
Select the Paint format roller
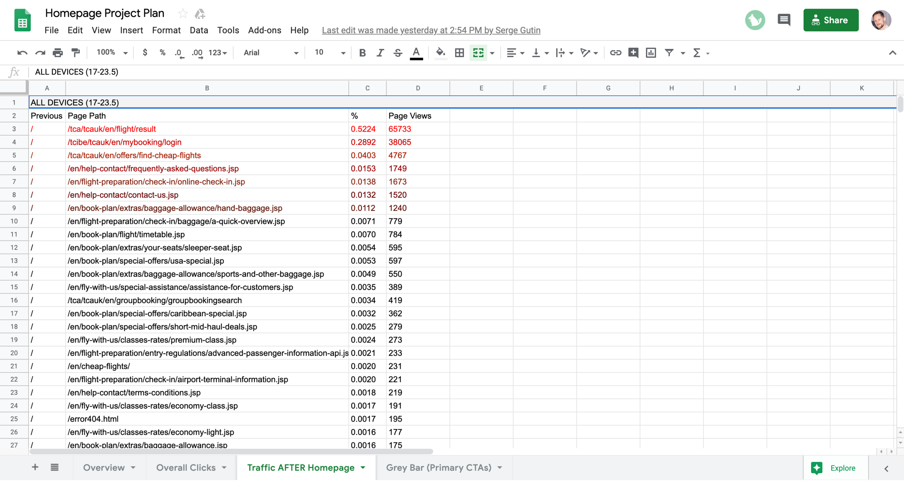(76, 53)
